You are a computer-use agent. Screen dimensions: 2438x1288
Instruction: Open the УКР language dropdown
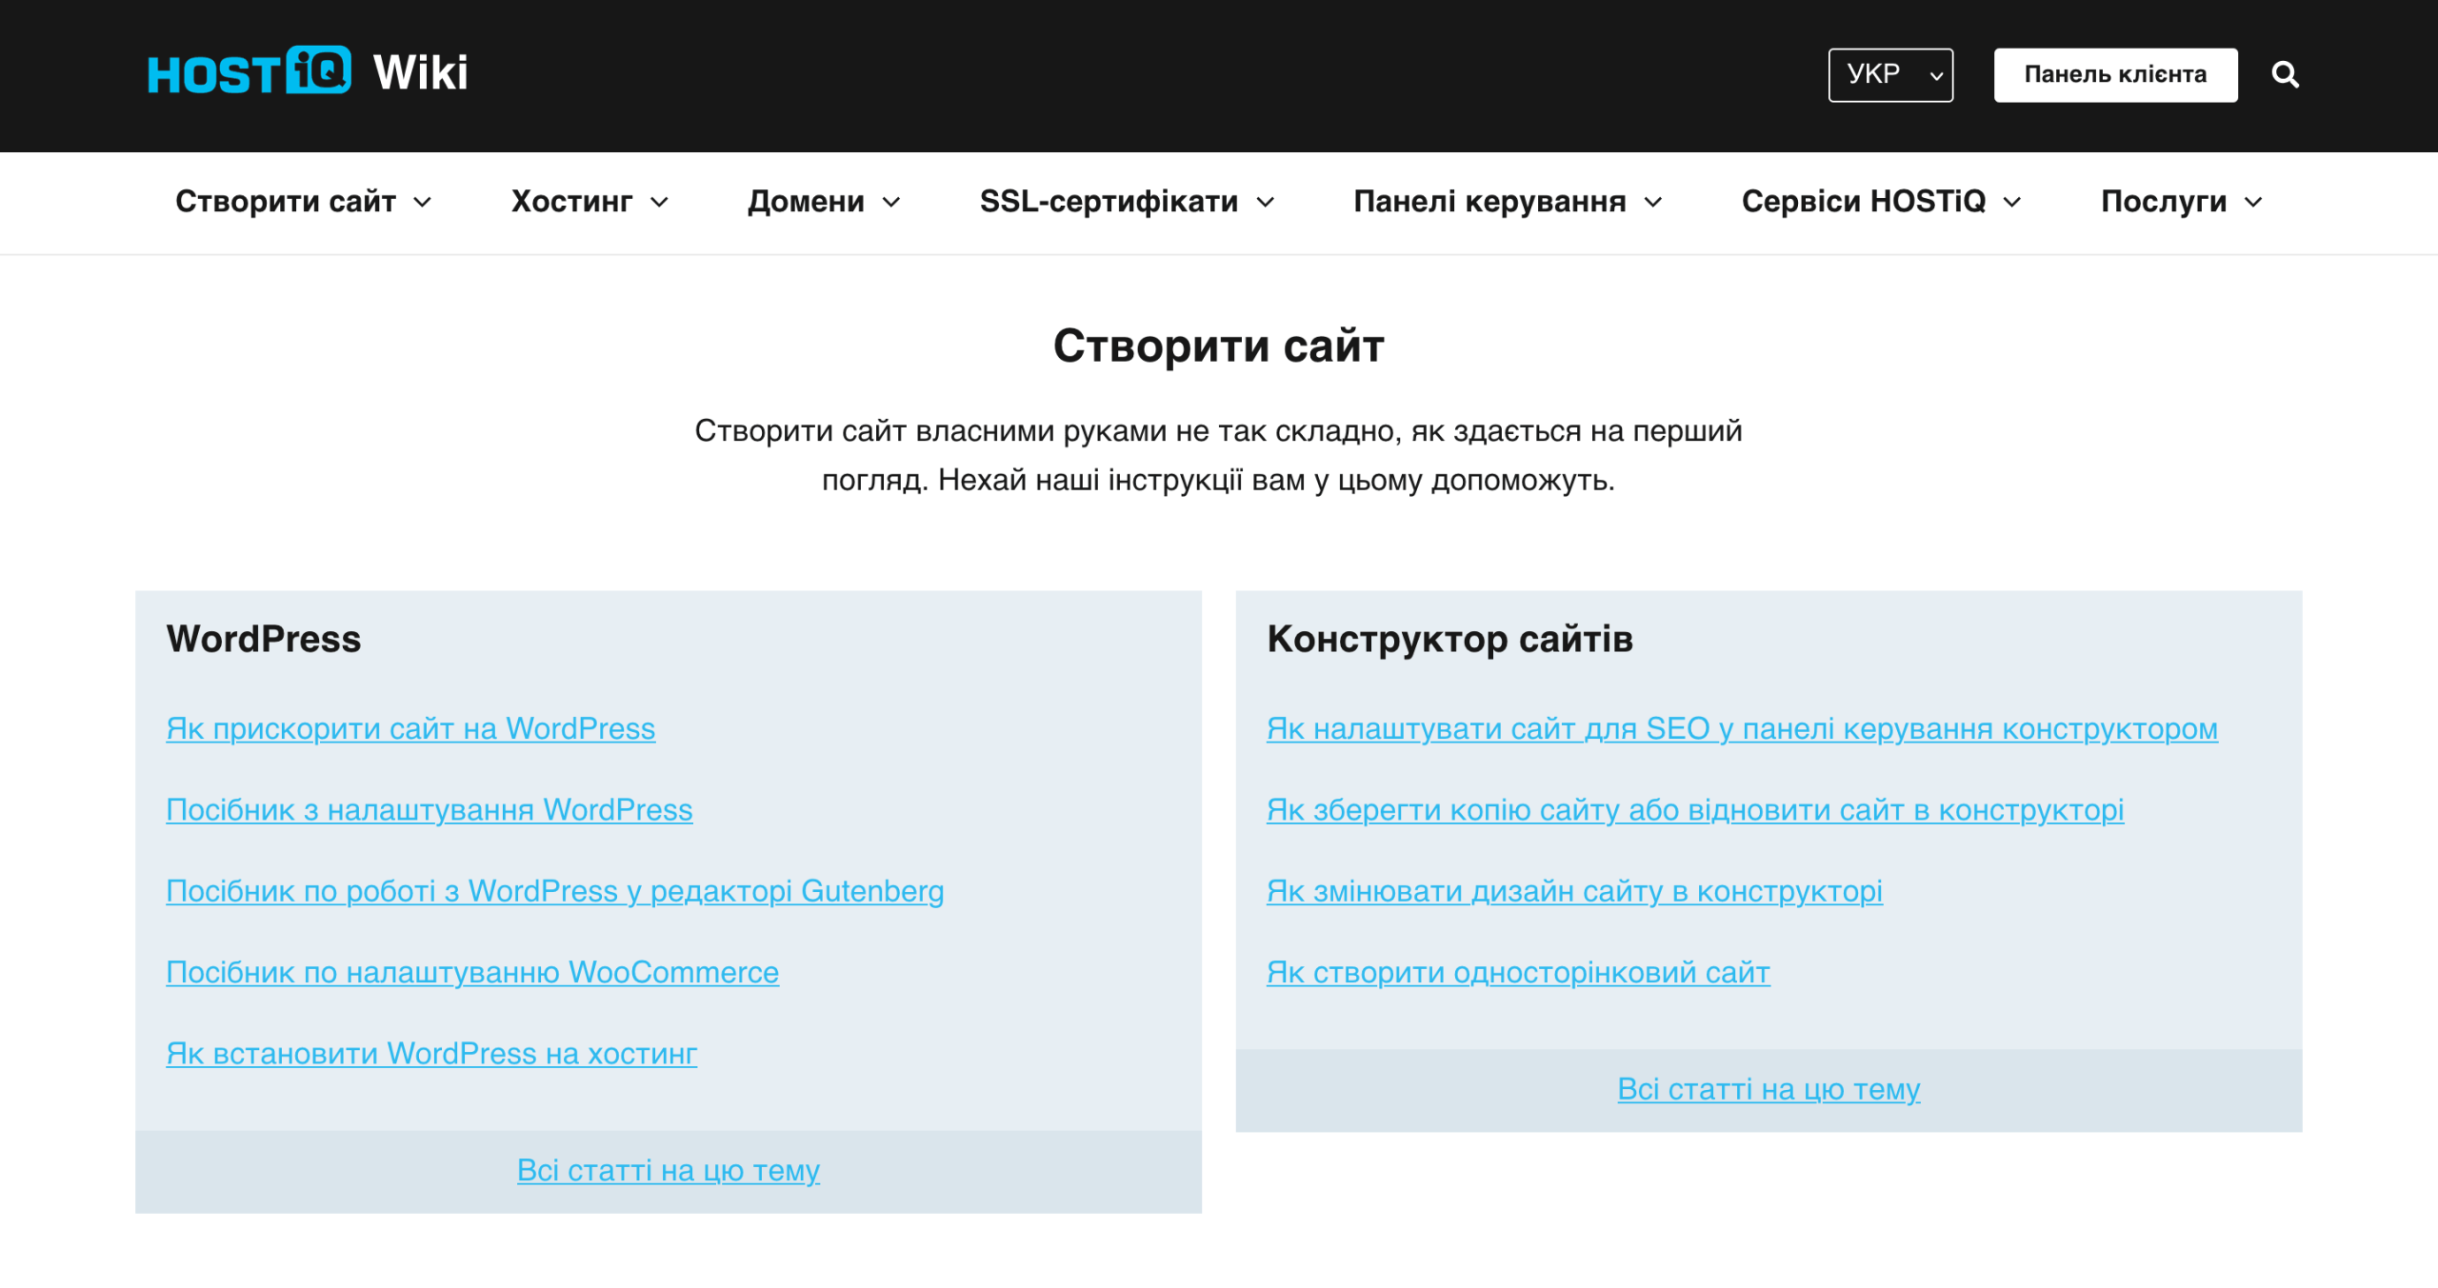1890,74
